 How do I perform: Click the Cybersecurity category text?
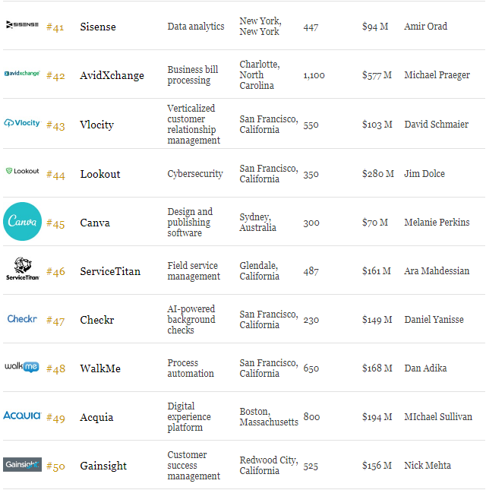click(195, 174)
